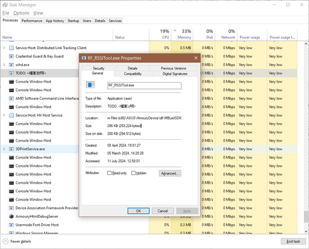Screen dimensions: 309x249
Task: Open the Previous Versions tab
Action: point(173,68)
